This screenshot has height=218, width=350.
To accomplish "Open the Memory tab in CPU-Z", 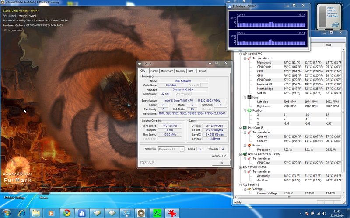I will (x=181, y=71).
